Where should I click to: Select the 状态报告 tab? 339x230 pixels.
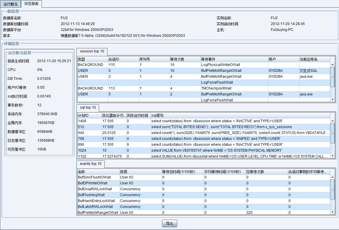coord(31,4)
